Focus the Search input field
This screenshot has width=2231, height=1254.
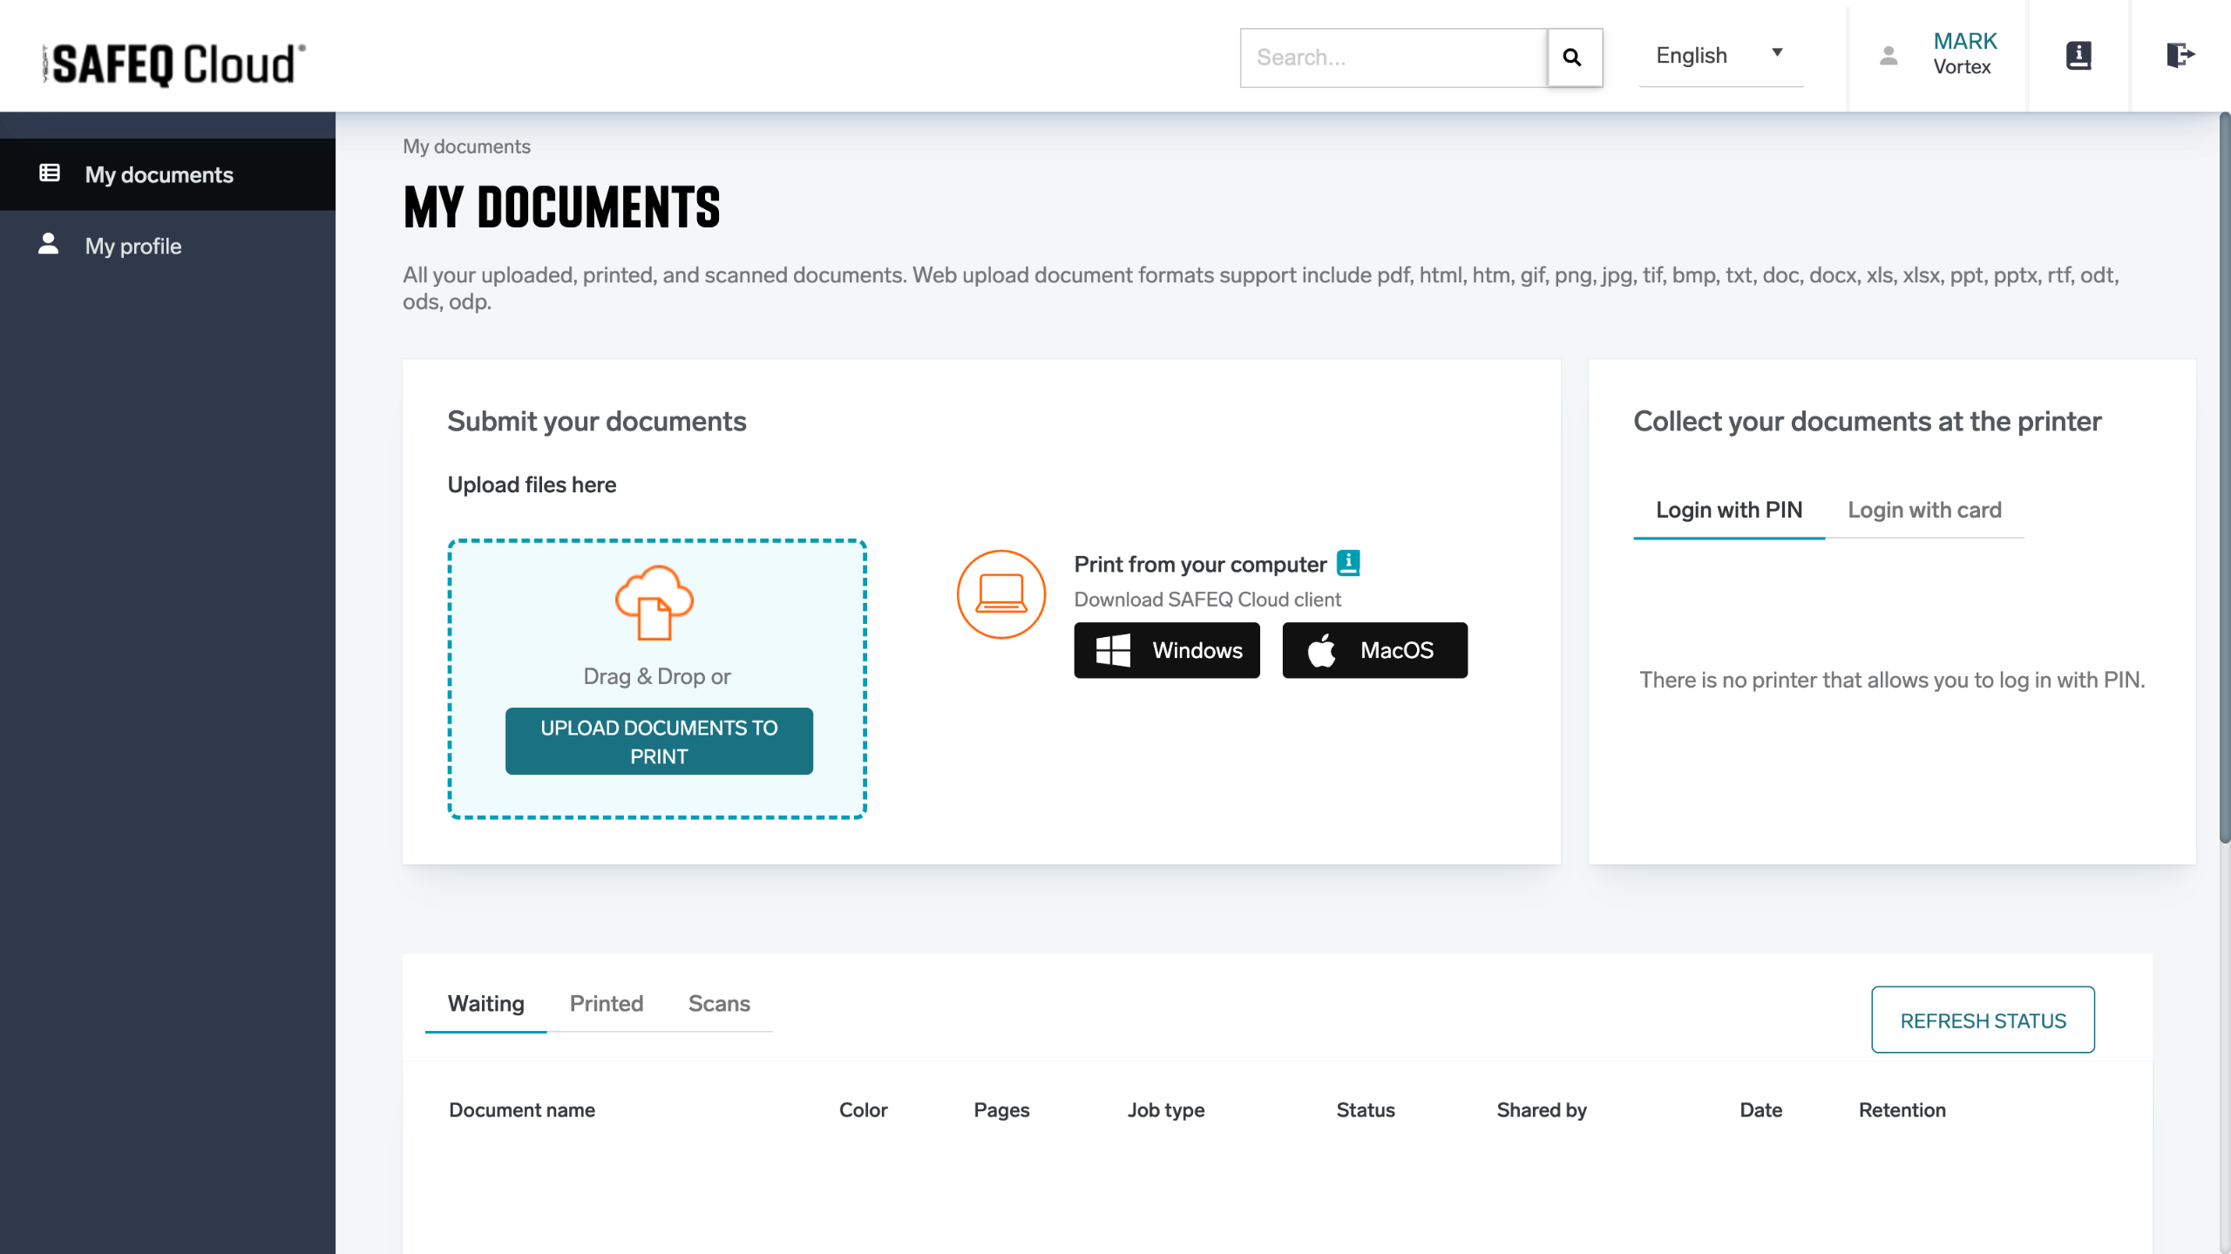(1393, 58)
